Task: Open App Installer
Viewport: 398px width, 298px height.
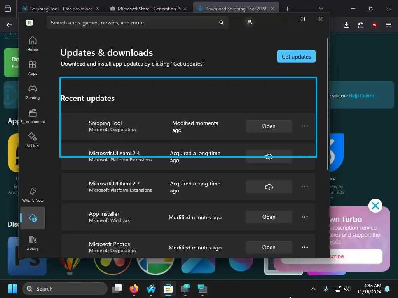Action: coord(269,217)
